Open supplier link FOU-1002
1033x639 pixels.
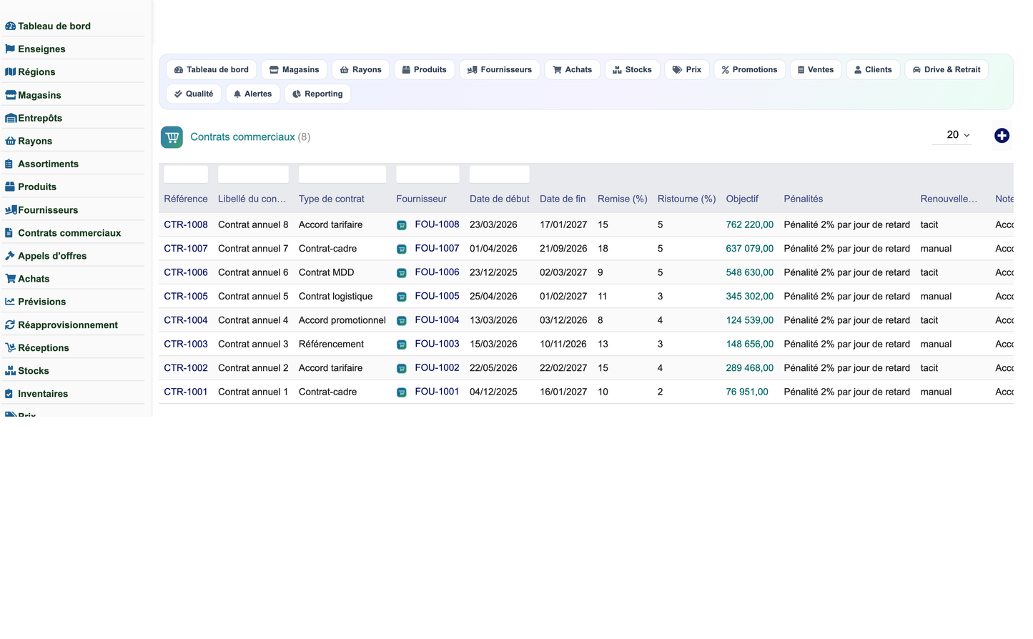click(x=437, y=367)
